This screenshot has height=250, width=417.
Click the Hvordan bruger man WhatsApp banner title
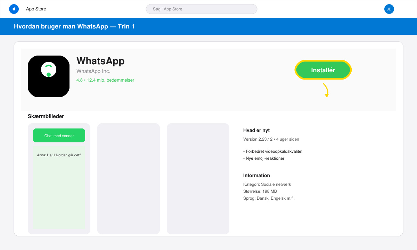(x=74, y=26)
